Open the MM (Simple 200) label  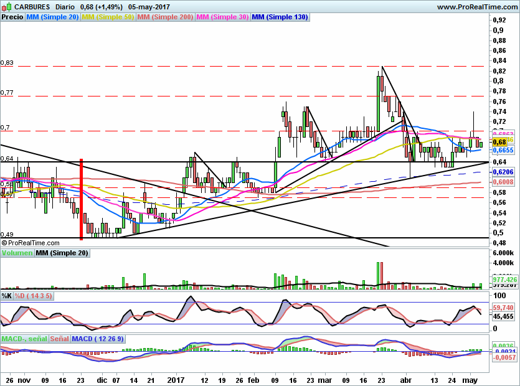[x=165, y=17]
